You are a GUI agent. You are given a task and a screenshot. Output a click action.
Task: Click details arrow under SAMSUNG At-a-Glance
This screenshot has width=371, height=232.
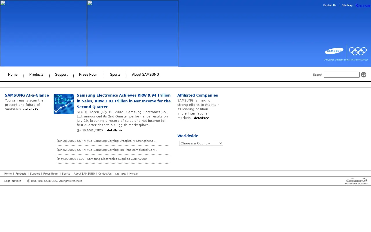[x=31, y=109]
